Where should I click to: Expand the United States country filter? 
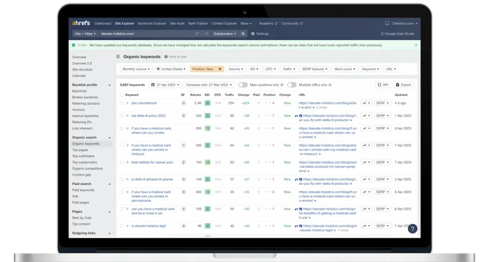point(172,69)
